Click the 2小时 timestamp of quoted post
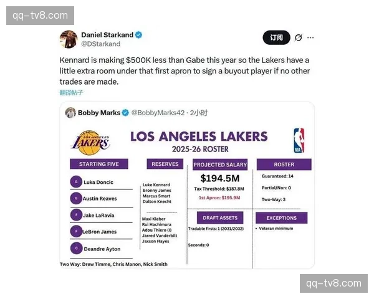Image resolution: width=374 pixels, height=299 pixels. point(199,113)
